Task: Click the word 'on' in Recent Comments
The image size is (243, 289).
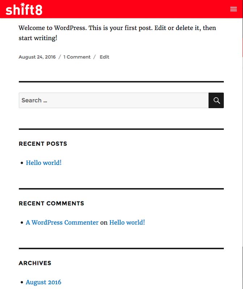Action: 104,222
